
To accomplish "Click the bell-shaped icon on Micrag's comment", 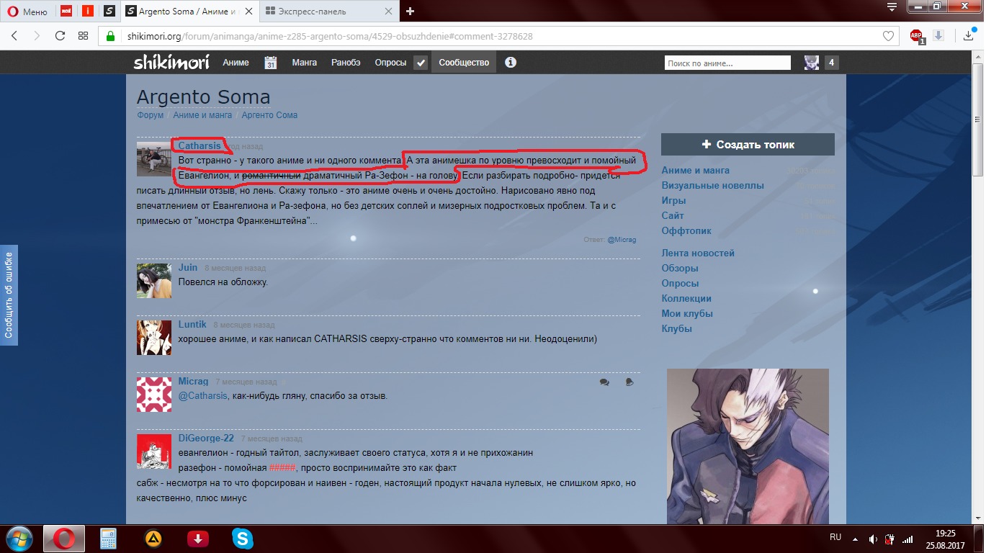I will click(629, 382).
